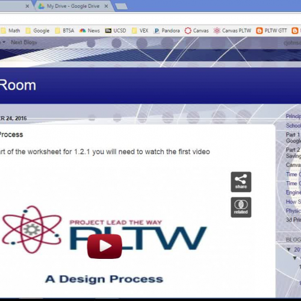Play the PLTW Design Process video
Screen dimensions: 301x301
tap(105, 246)
